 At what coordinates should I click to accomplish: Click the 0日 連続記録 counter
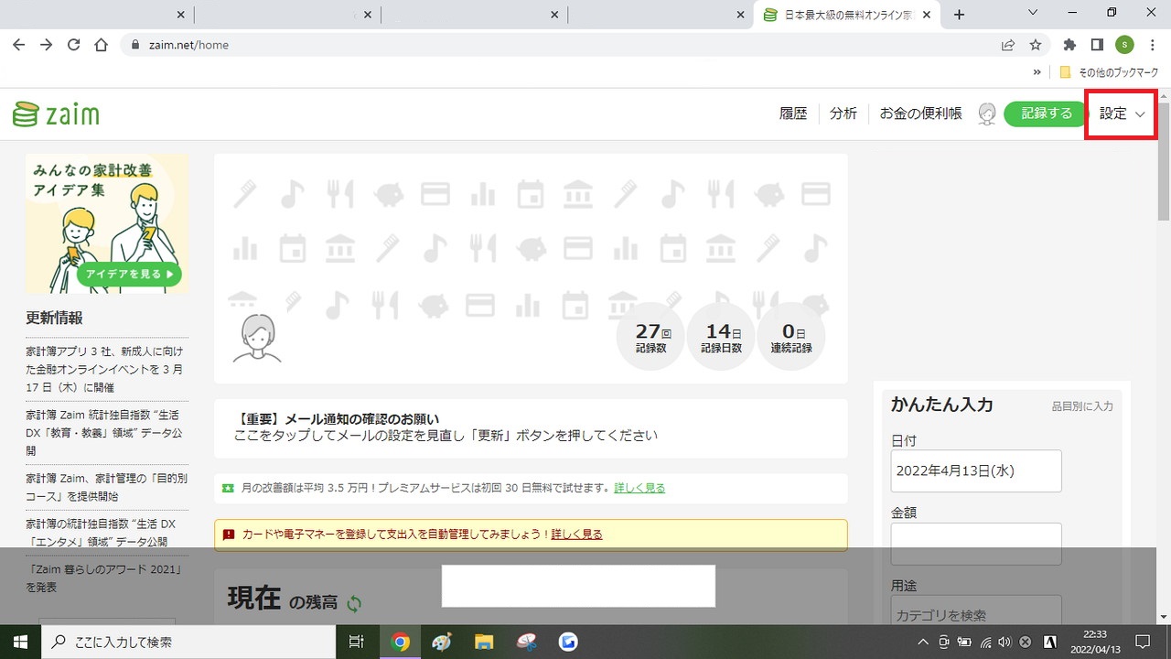[x=790, y=337]
